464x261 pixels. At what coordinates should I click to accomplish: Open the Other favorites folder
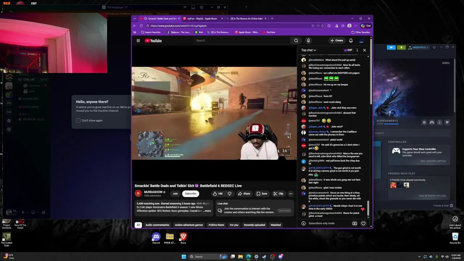[360, 32]
